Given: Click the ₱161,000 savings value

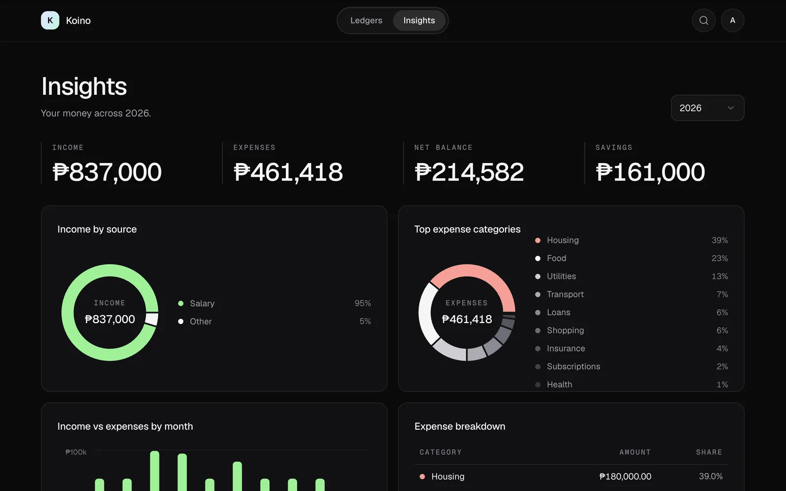Looking at the screenshot, I should click(x=650, y=172).
